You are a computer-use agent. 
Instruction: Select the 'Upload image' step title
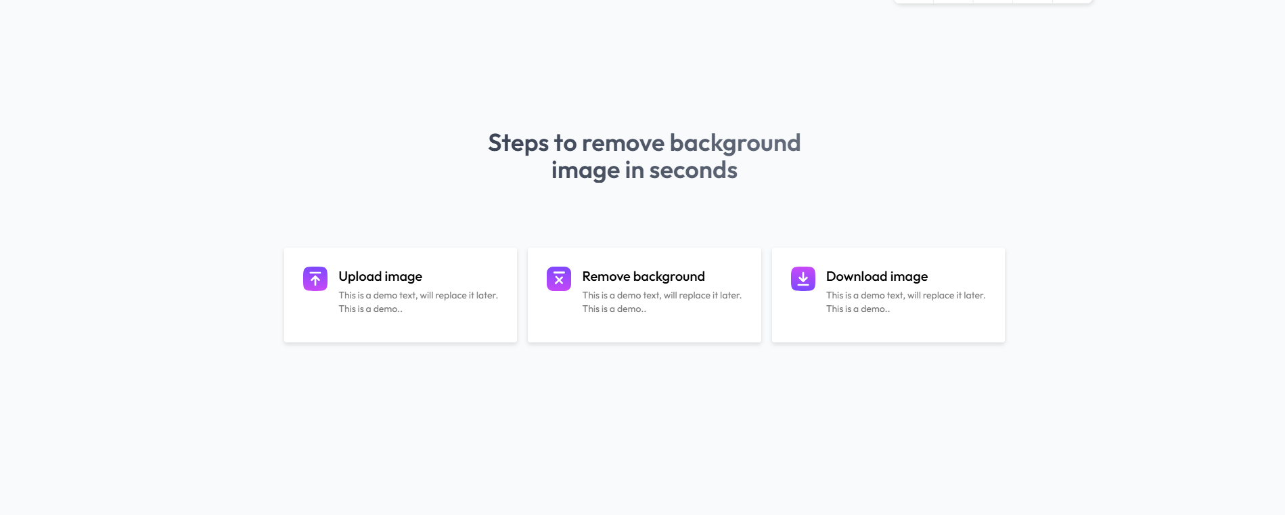coord(380,276)
